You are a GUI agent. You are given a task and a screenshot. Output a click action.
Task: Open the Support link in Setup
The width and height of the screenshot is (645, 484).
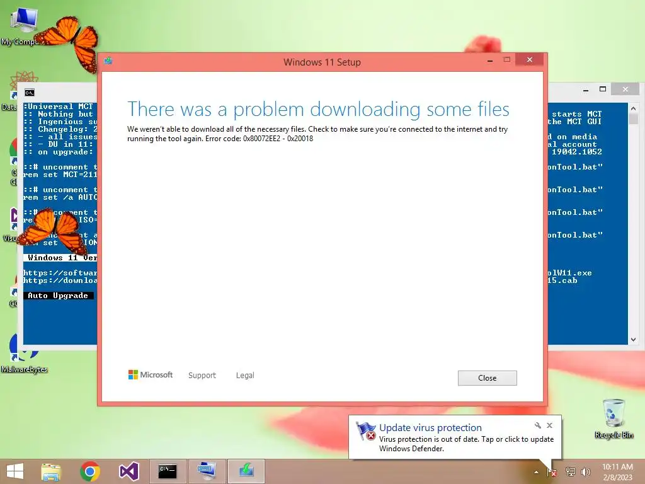pos(202,376)
